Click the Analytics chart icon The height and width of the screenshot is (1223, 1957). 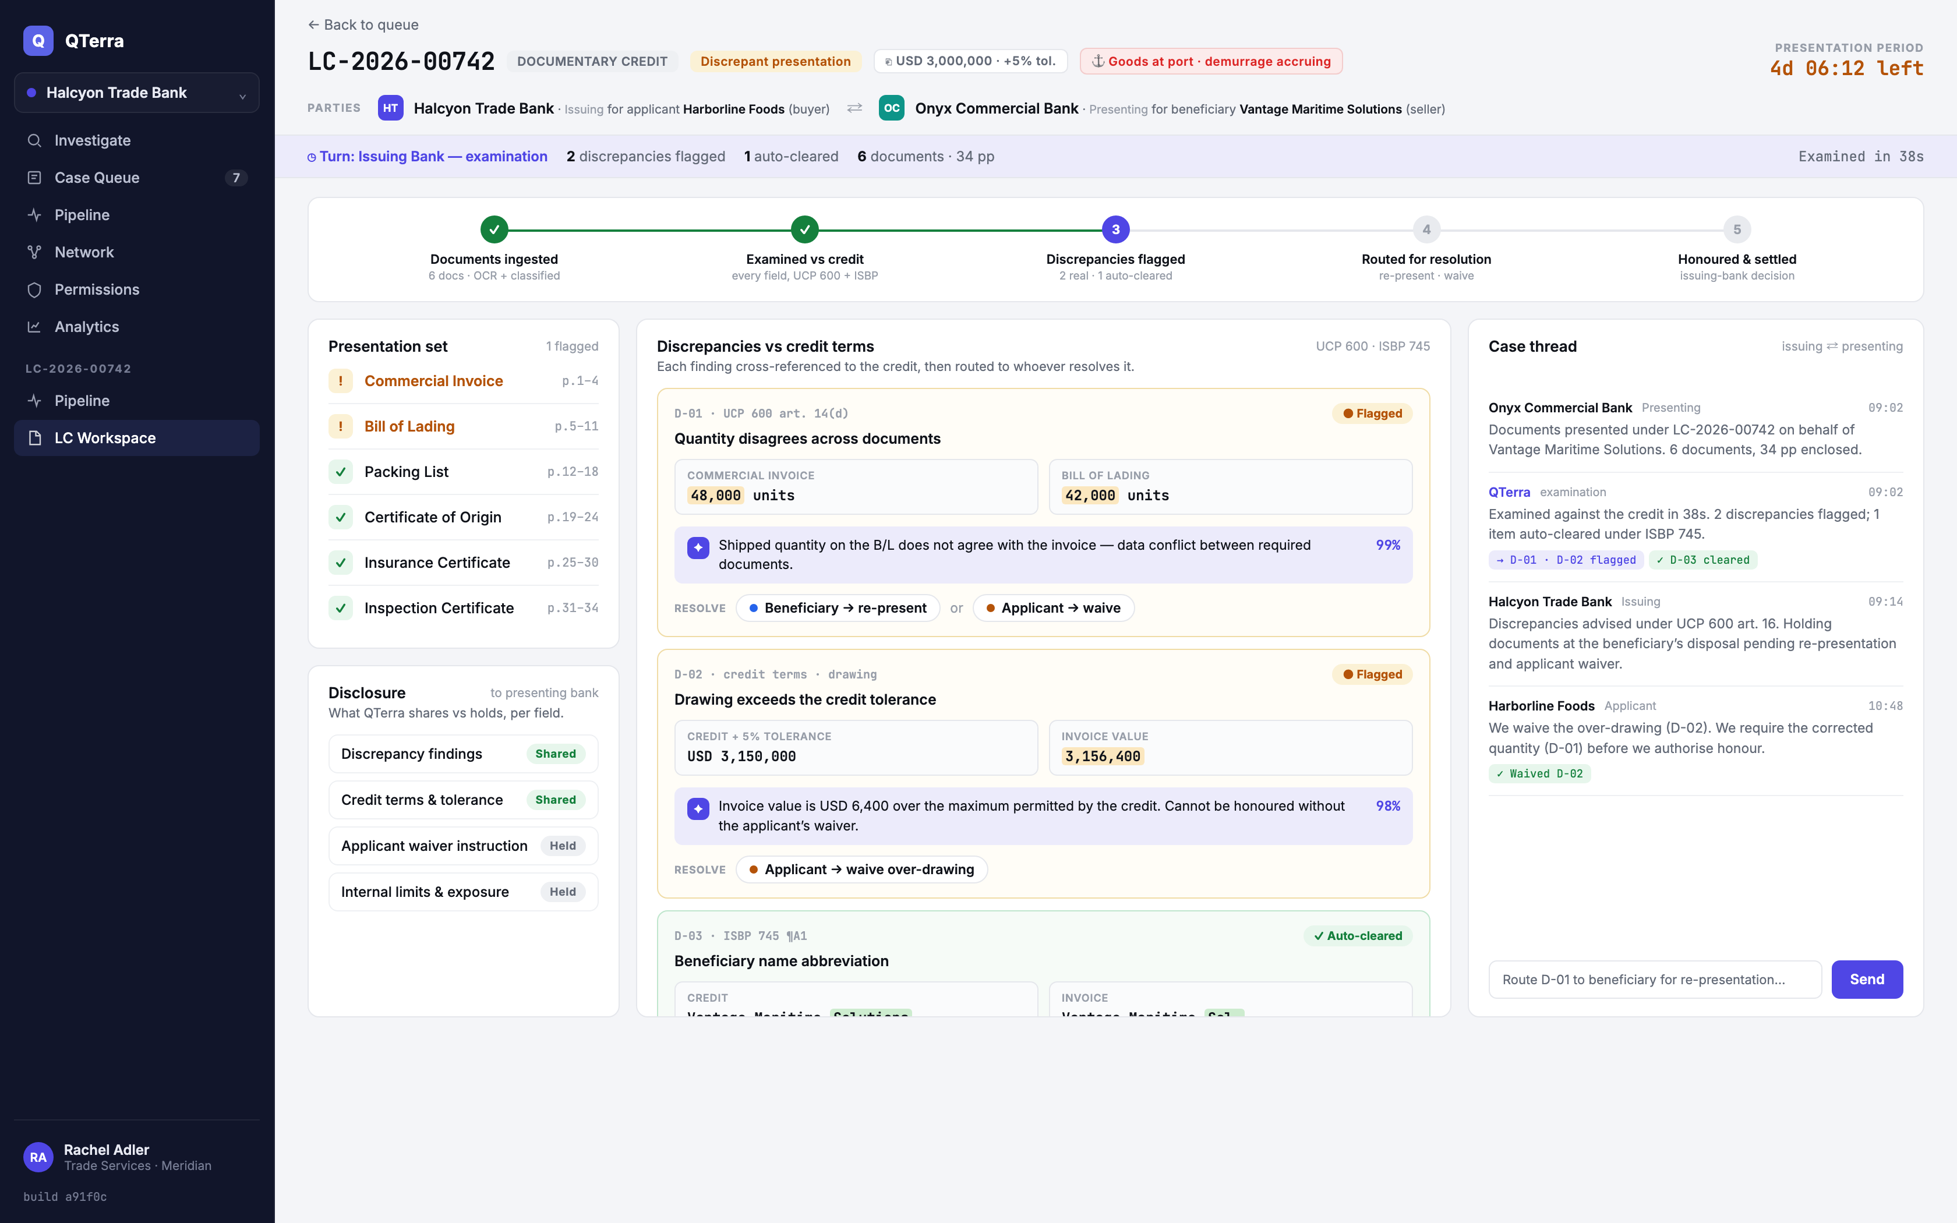pyautogui.click(x=34, y=327)
